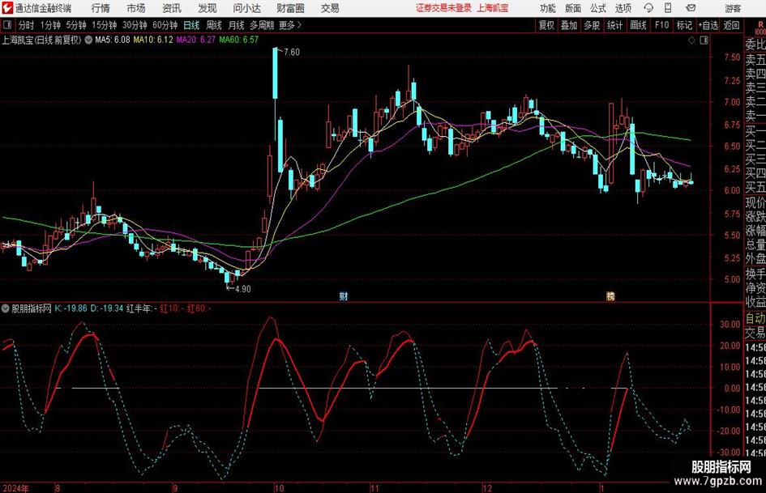Click the 2024年 date axis label
The width and height of the screenshot is (766, 493).
click(x=15, y=488)
